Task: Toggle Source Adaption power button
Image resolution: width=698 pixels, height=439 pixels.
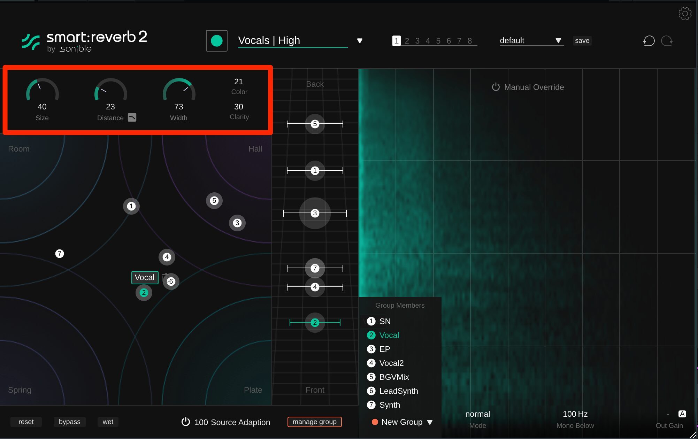Action: point(186,422)
